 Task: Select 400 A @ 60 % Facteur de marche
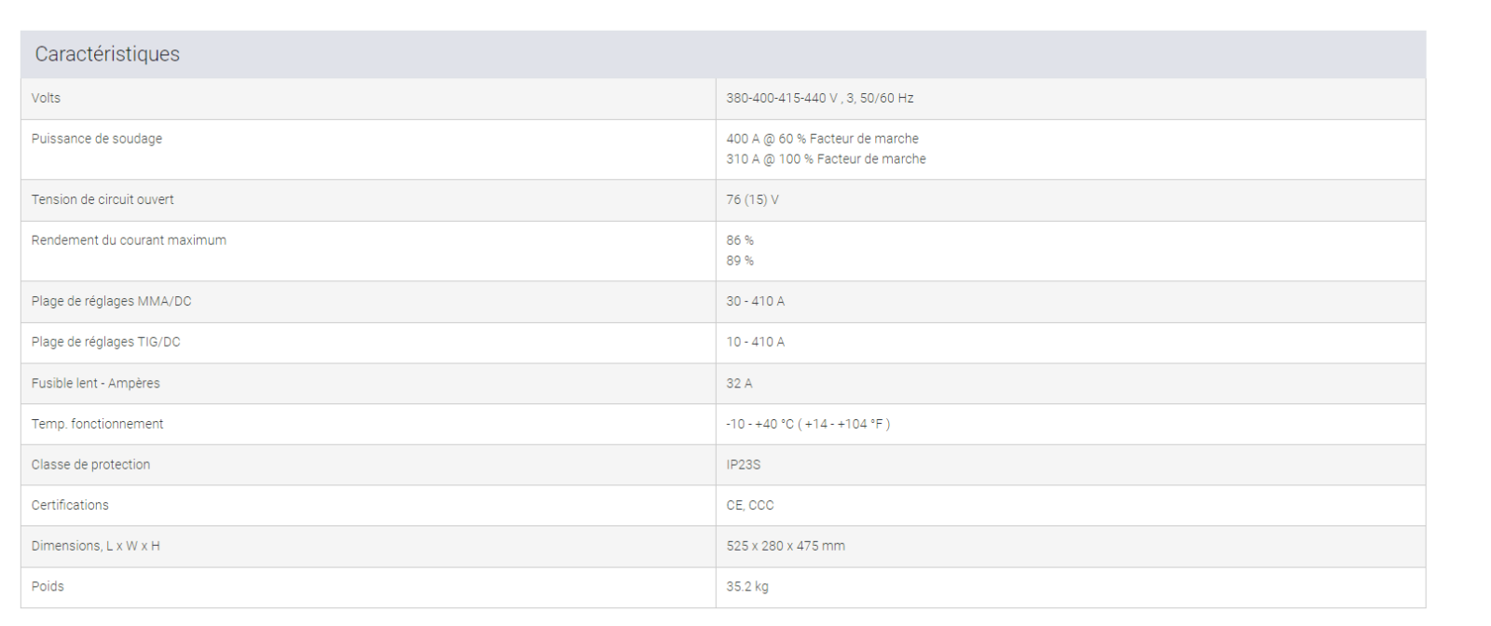point(822,139)
